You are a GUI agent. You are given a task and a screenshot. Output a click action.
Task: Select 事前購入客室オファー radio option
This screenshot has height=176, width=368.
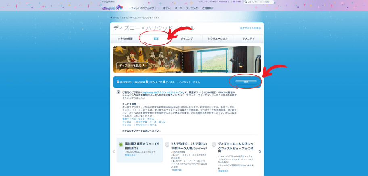tap(121, 145)
